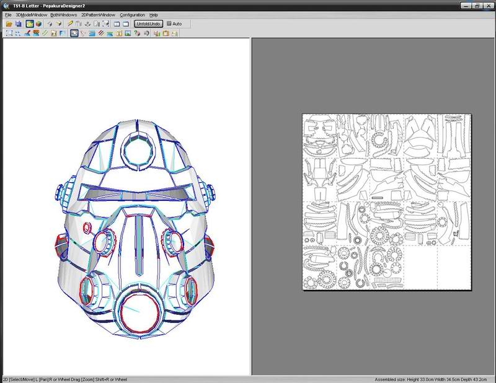Click the teal measuring scale icon
Viewport: 496px width, 383px height.
click(110, 33)
